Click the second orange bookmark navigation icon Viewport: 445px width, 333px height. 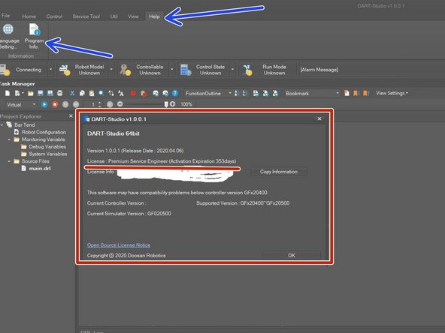point(366,93)
